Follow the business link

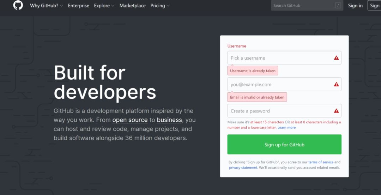169,120
